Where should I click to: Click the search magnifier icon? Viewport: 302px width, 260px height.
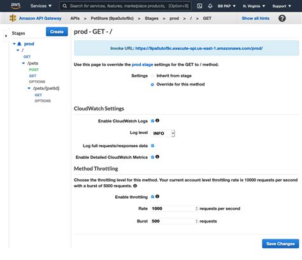point(65,6)
